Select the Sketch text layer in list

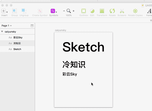(17, 49)
